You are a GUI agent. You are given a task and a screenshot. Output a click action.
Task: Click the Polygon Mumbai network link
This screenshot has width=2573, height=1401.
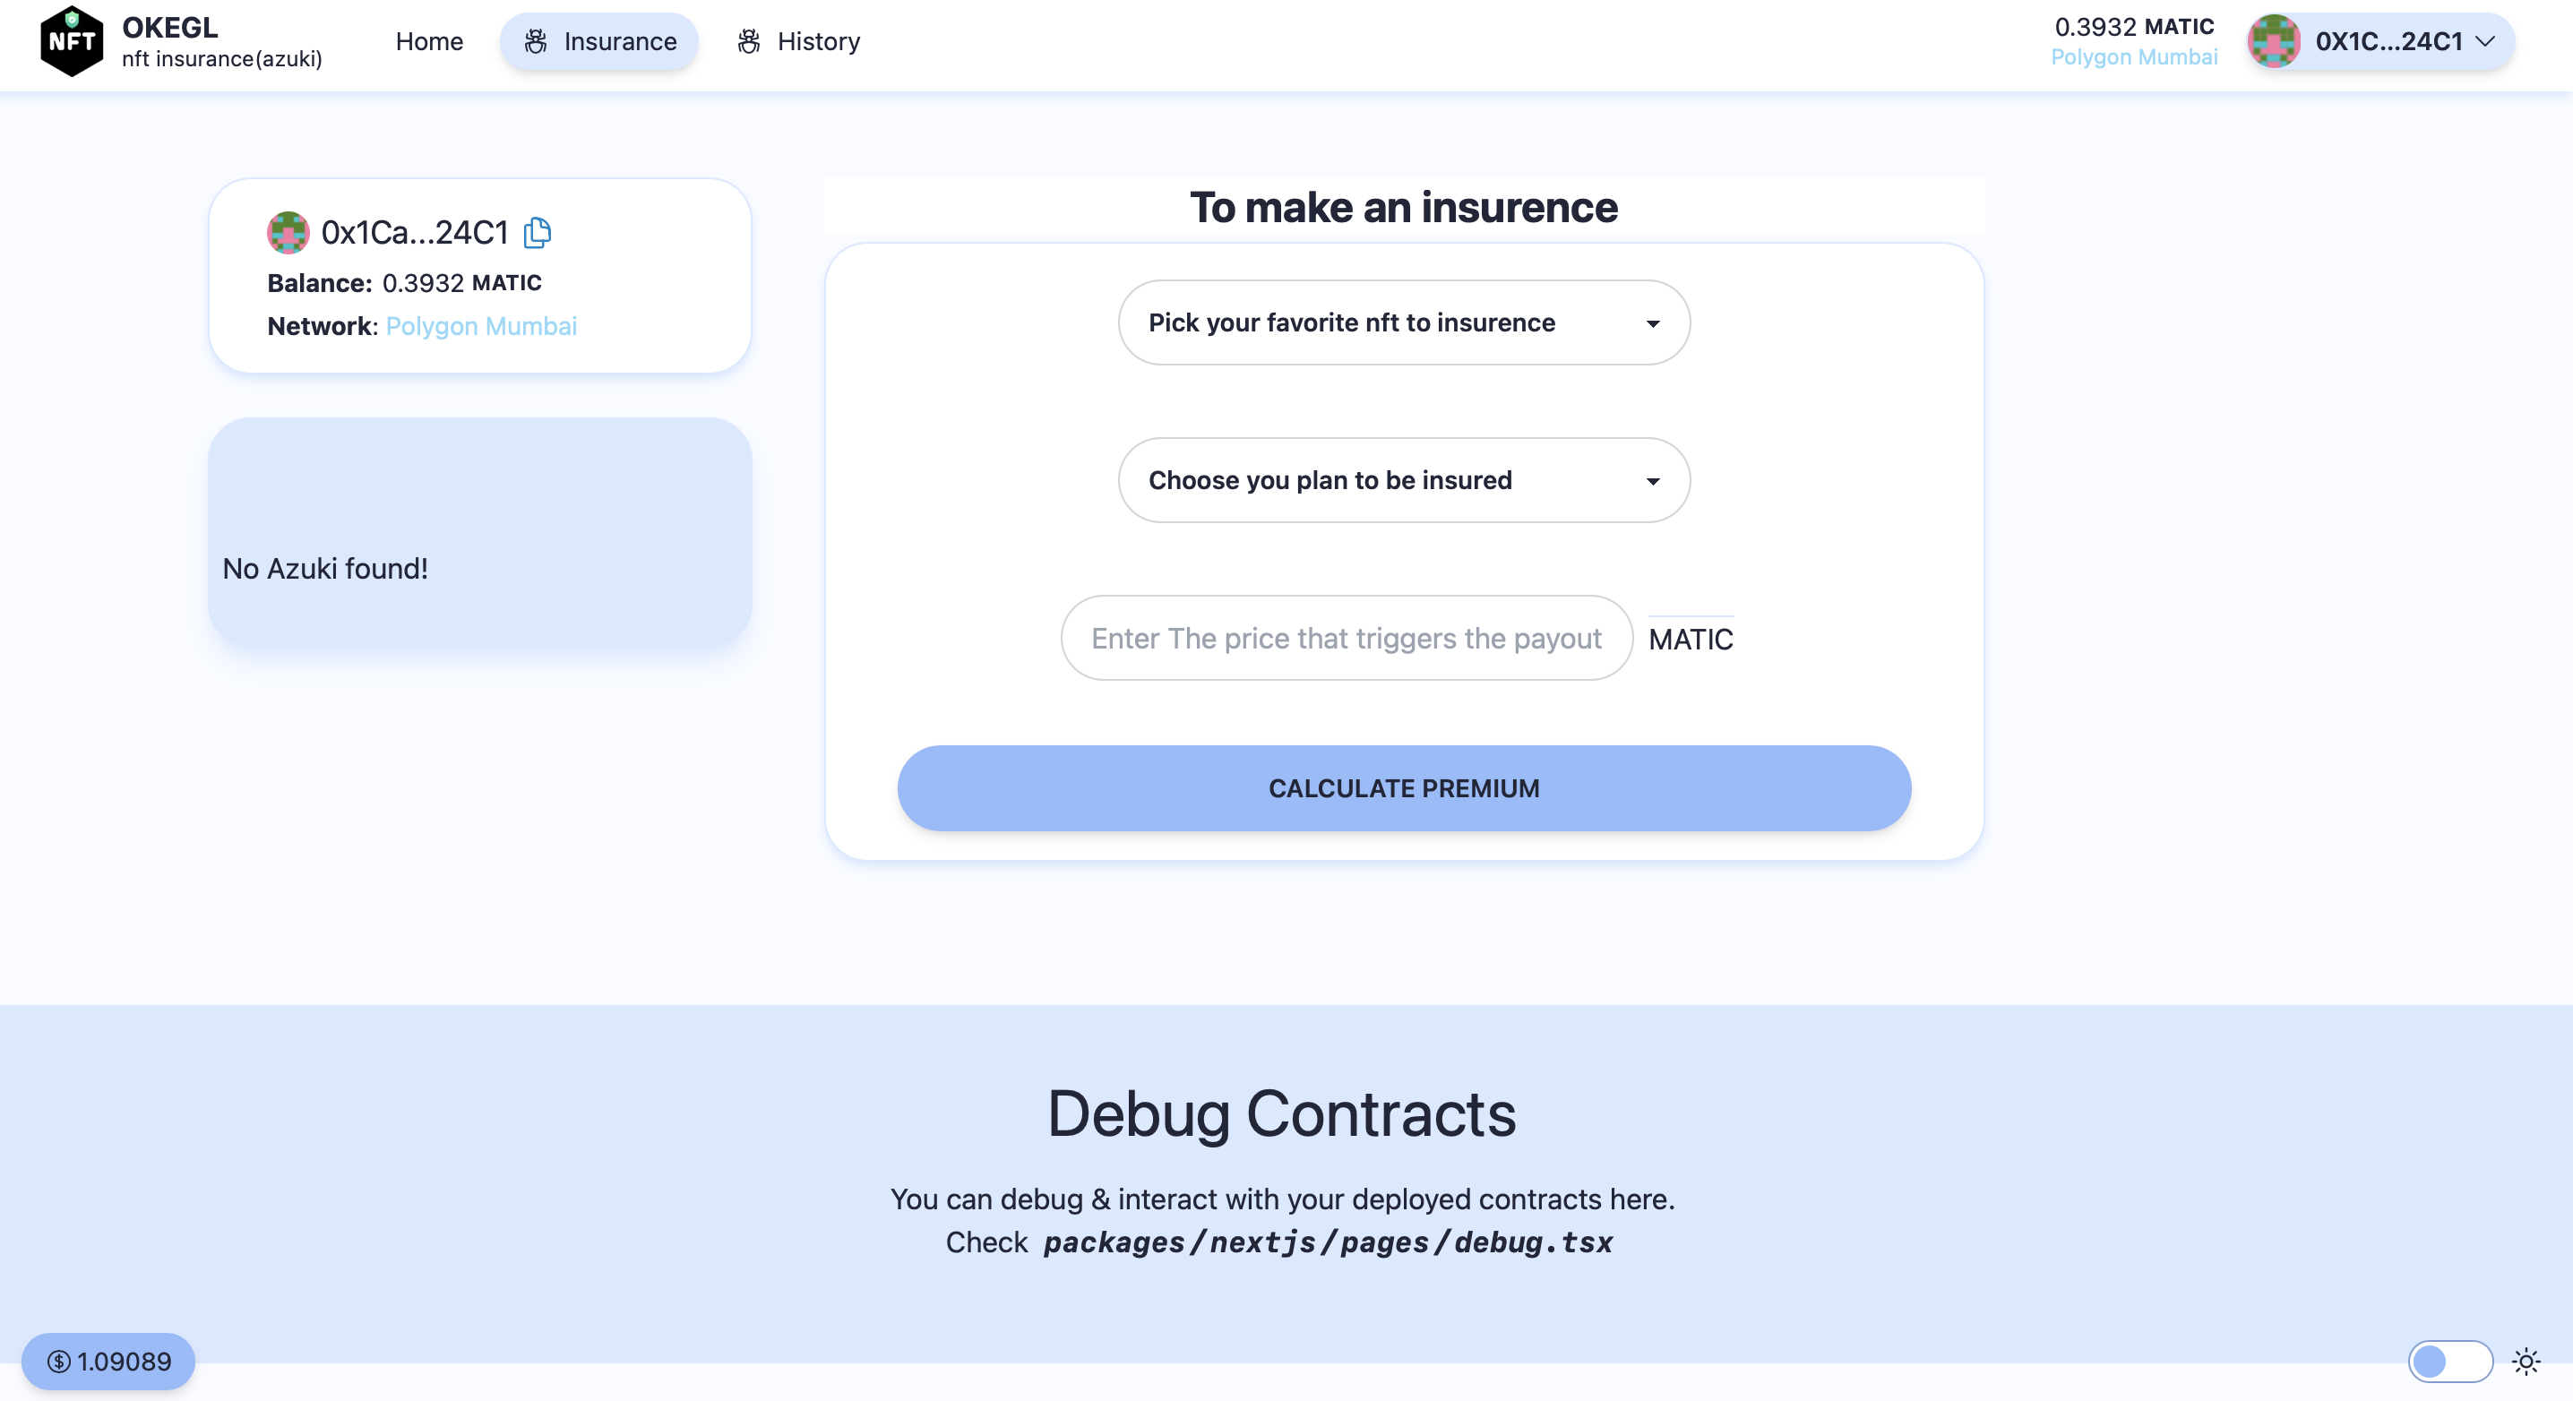coord(480,327)
